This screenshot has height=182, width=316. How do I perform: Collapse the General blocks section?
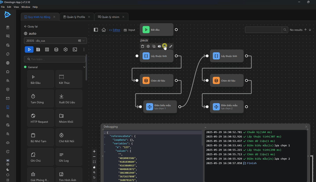[x=84, y=67]
